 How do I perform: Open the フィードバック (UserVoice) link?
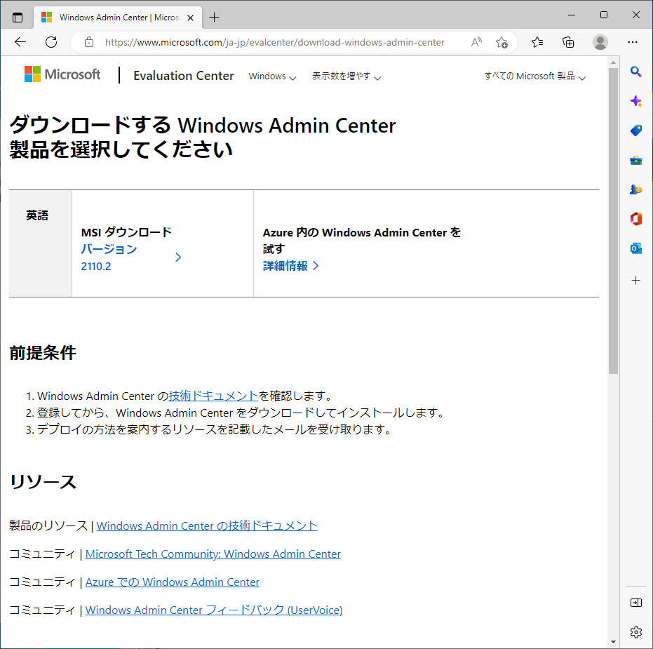(214, 610)
